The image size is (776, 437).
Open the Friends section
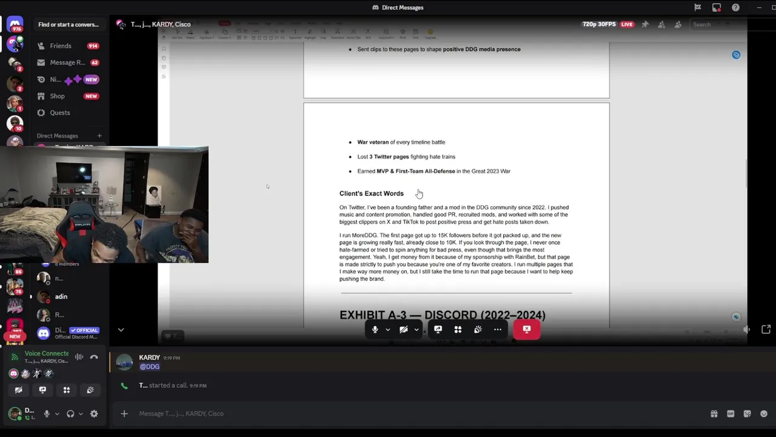tap(68, 46)
